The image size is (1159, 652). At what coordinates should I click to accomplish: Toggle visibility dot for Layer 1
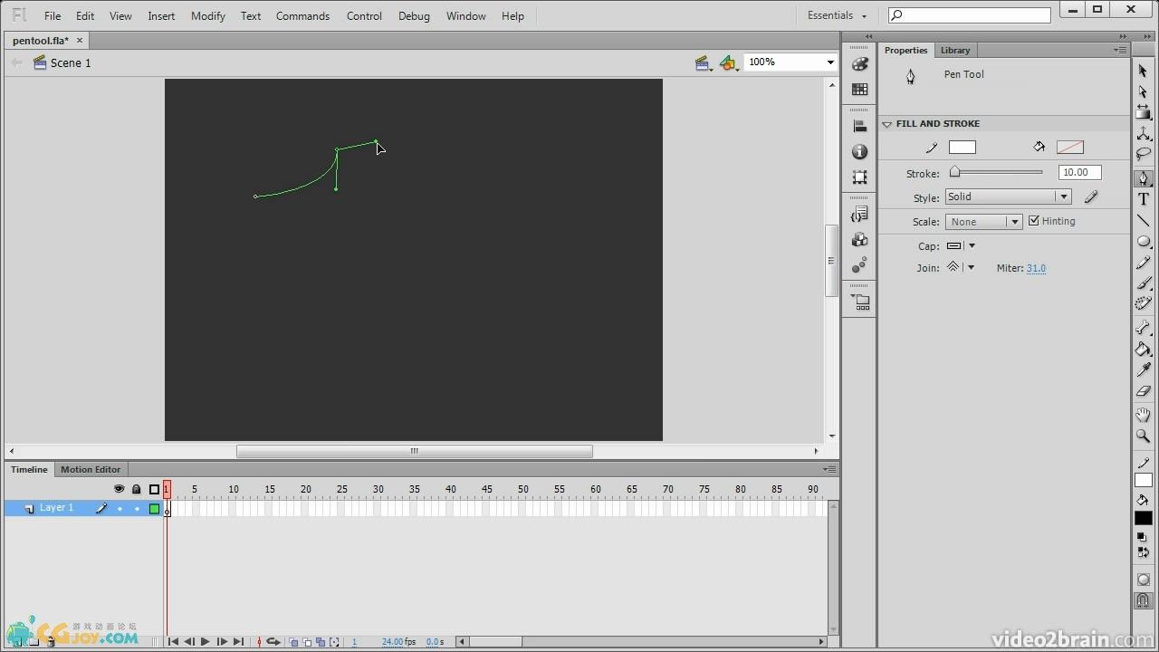(x=120, y=509)
